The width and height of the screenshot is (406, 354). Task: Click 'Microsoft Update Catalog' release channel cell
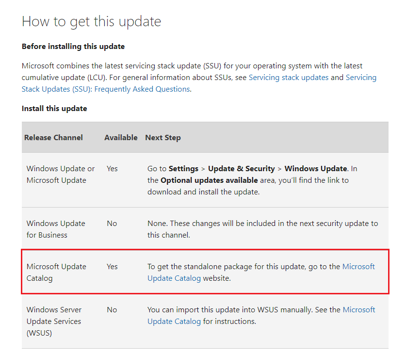coord(56,272)
